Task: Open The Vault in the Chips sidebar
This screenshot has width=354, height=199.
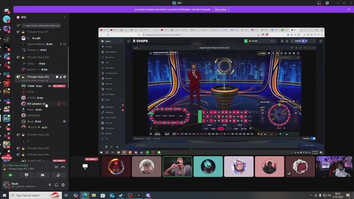Action: (108, 123)
